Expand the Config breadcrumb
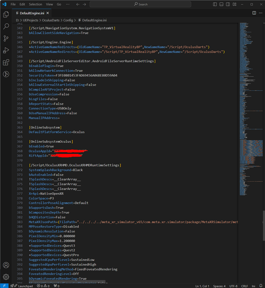 tap(68, 20)
